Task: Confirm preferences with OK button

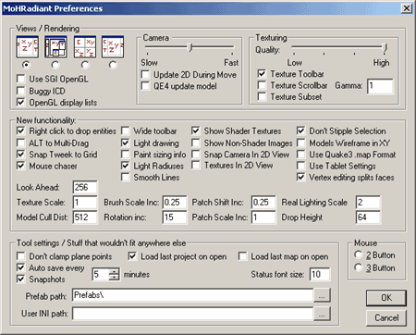Action: (x=386, y=298)
